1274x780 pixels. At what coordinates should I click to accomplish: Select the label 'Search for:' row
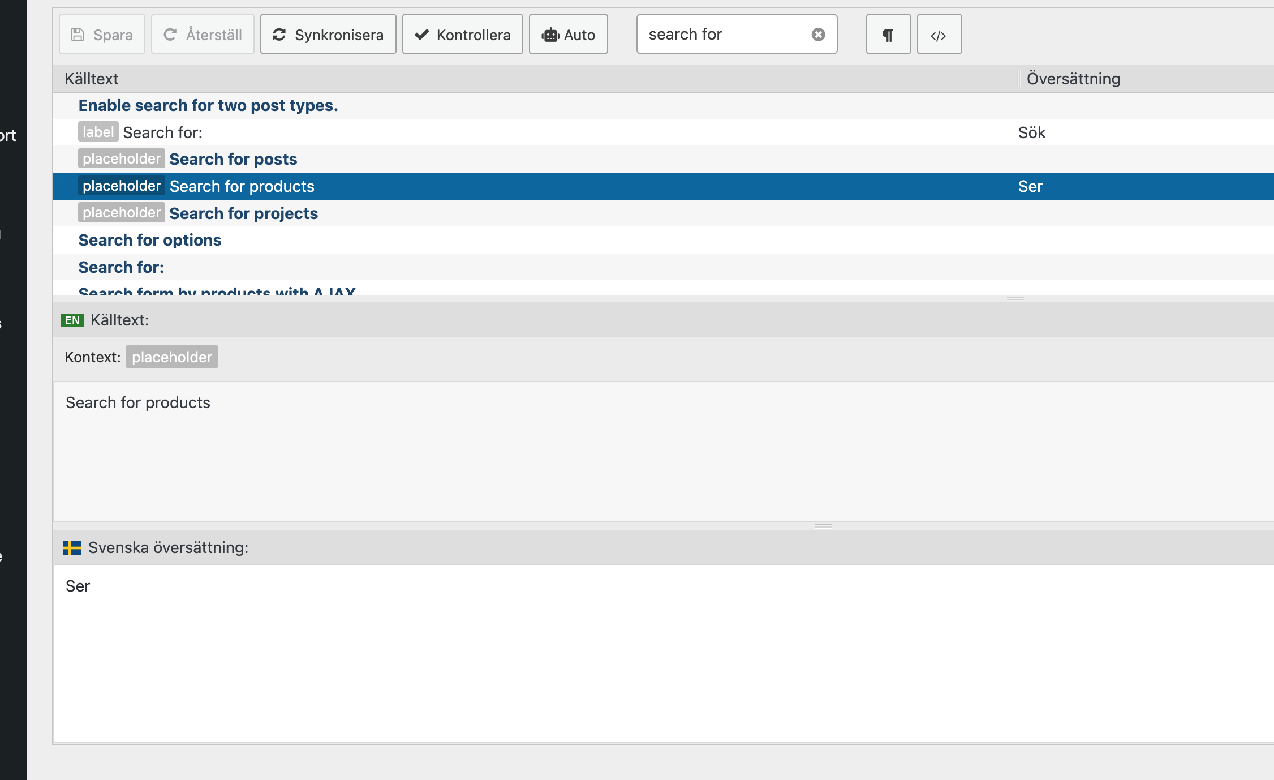pyautogui.click(x=163, y=132)
